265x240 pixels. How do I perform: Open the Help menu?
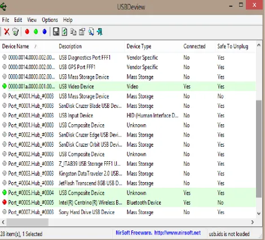[68, 20]
